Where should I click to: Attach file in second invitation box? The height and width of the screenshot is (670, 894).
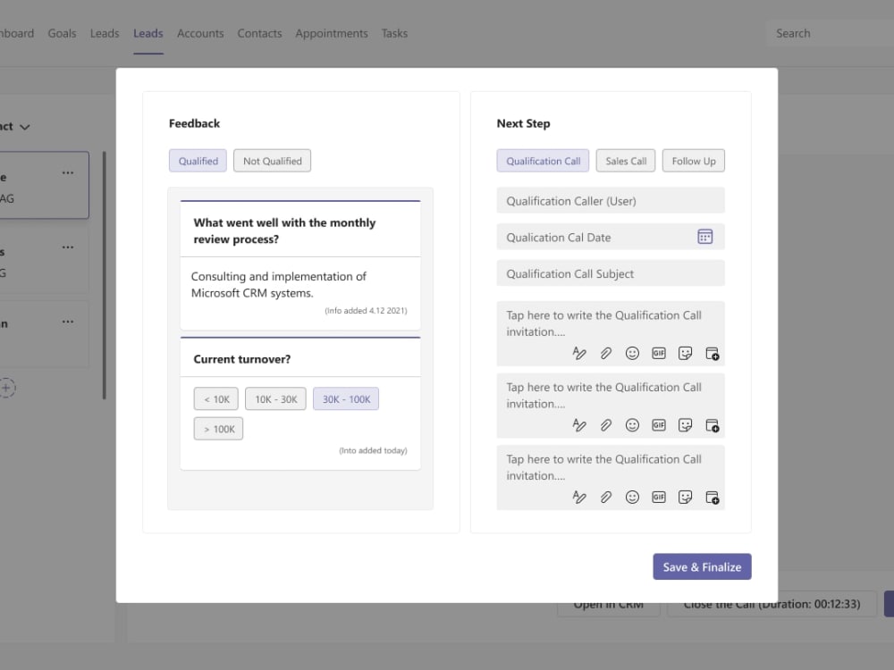tap(605, 425)
